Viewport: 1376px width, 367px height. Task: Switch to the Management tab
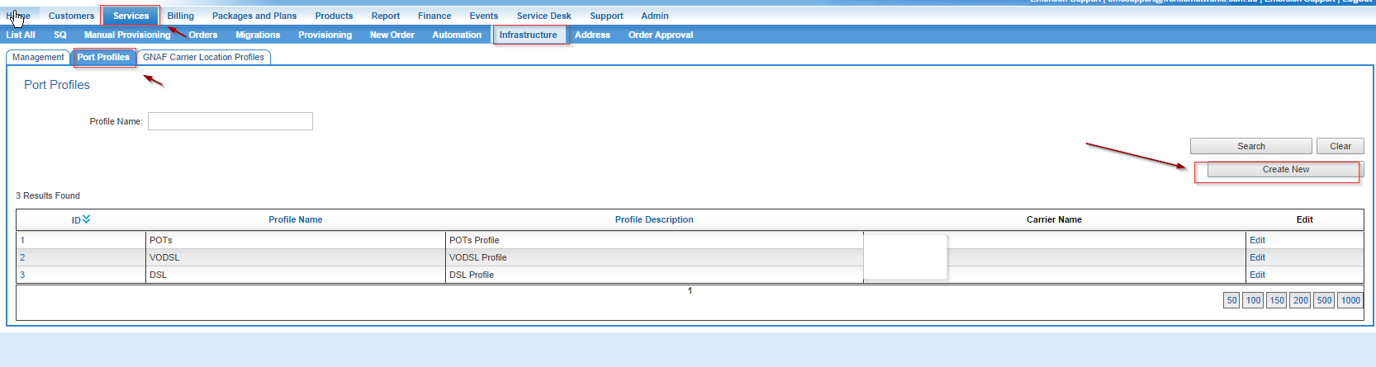tap(38, 57)
